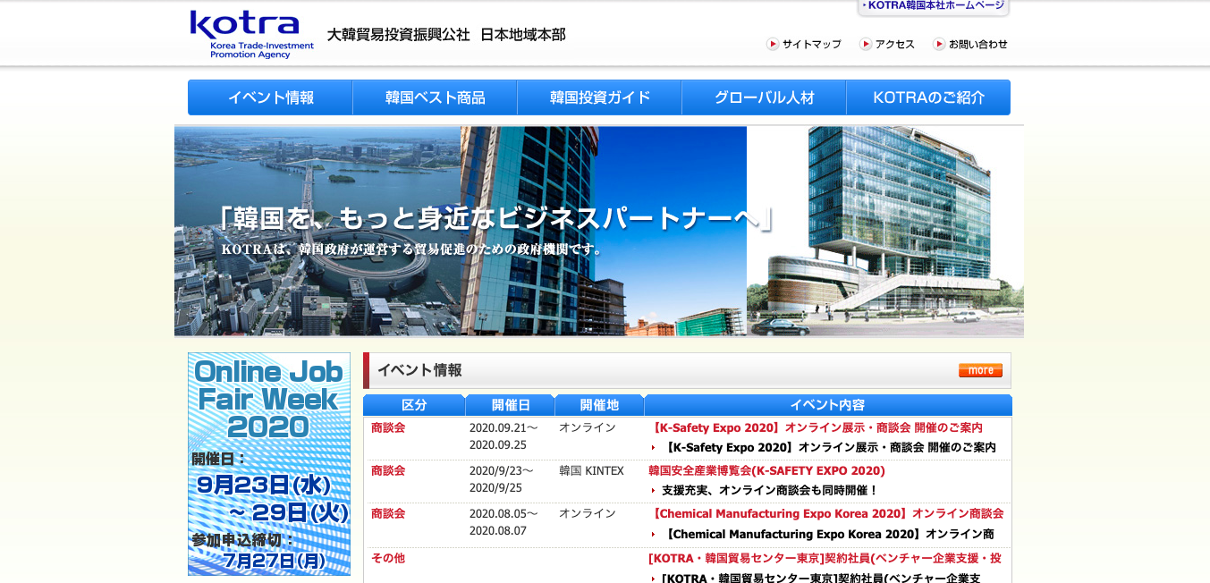Click red arrow icon beside サイトマップ
Viewport: 1210px width, 583px height.
click(x=773, y=44)
